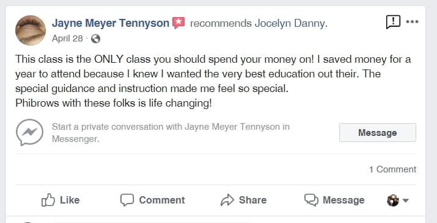Click the thumbs-up Like icon
This screenshot has height=223, width=437.
pos(48,200)
